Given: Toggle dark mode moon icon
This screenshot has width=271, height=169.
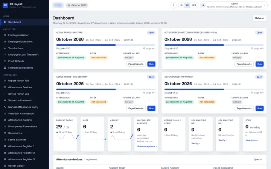Looking at the screenshot, I should [174, 5].
